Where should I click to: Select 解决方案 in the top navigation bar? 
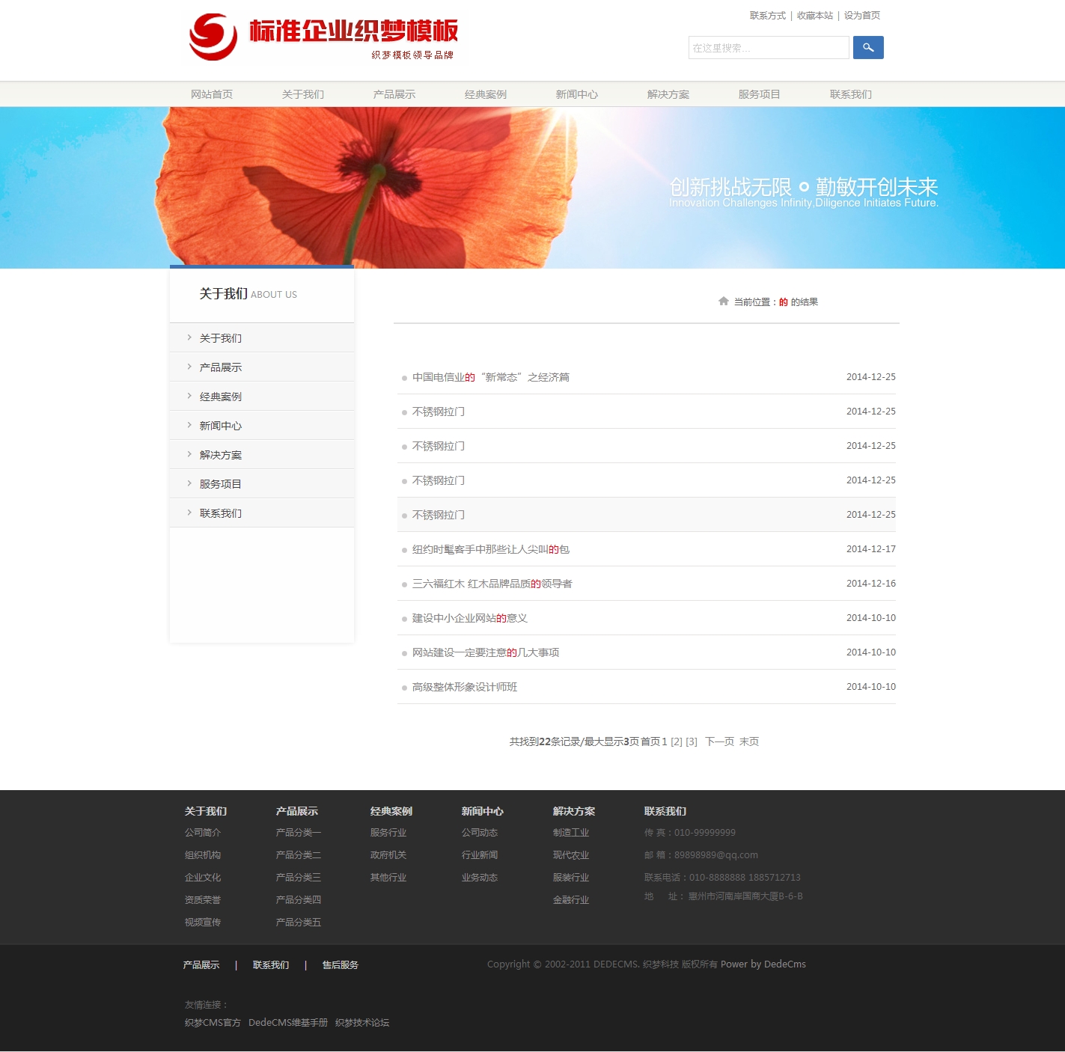coord(668,94)
